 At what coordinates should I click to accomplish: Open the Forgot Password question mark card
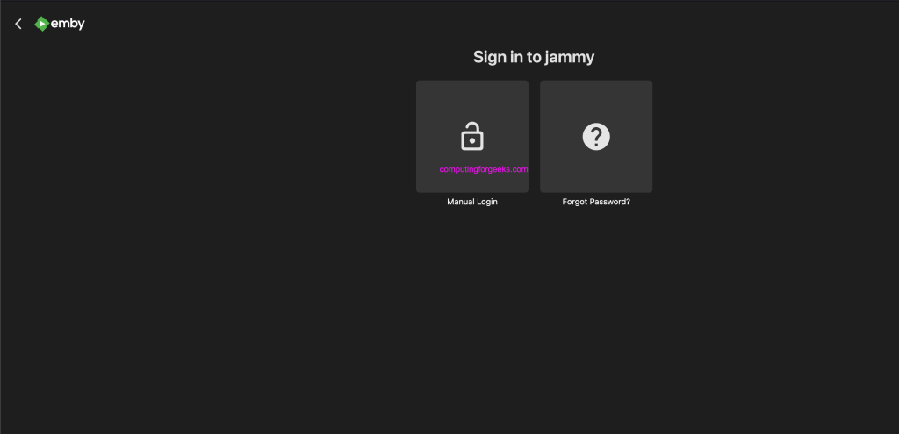[596, 136]
